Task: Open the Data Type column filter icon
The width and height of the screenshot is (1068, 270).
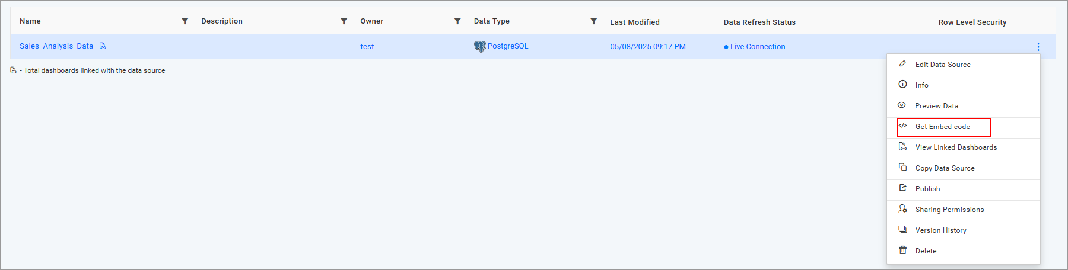Action: (593, 21)
